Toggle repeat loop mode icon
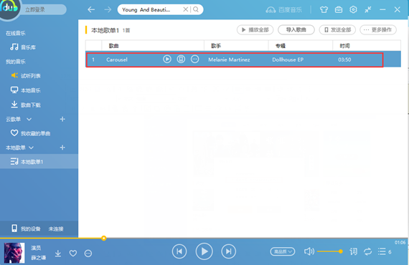 pos(367,251)
